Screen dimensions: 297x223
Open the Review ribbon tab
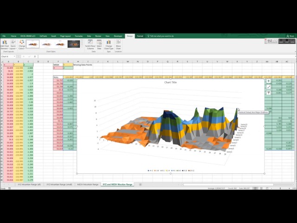point(98,36)
